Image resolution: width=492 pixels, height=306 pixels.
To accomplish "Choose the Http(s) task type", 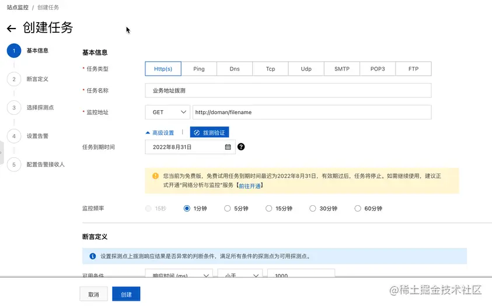I will pyautogui.click(x=163, y=69).
